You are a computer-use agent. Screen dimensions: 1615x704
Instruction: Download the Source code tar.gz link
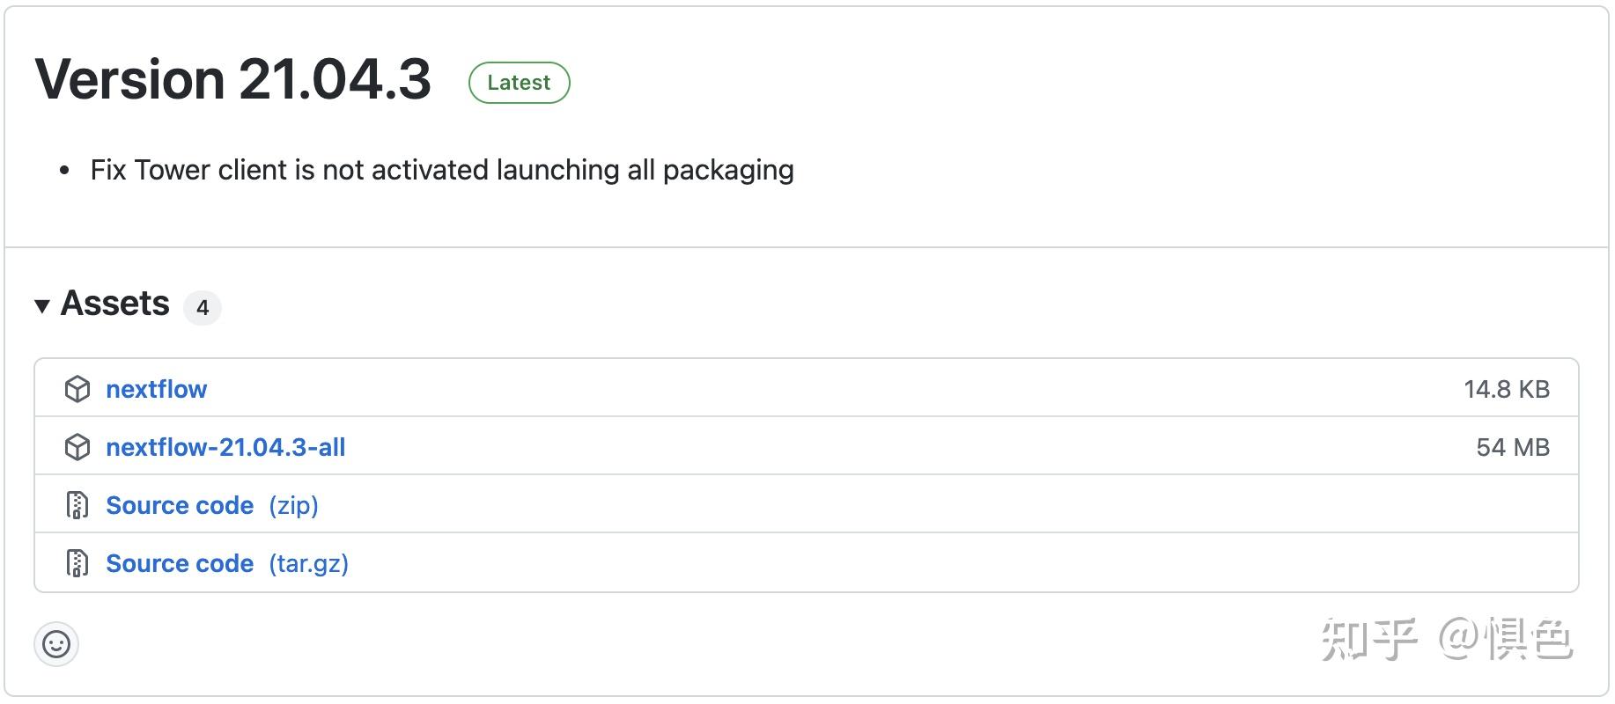180,563
